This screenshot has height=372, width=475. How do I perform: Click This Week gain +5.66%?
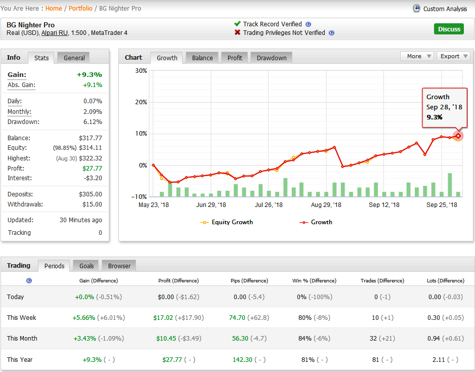[83, 318]
